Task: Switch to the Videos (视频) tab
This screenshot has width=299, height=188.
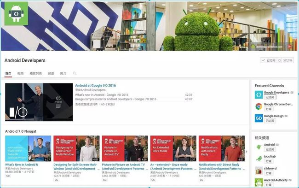Action: coord(20,73)
